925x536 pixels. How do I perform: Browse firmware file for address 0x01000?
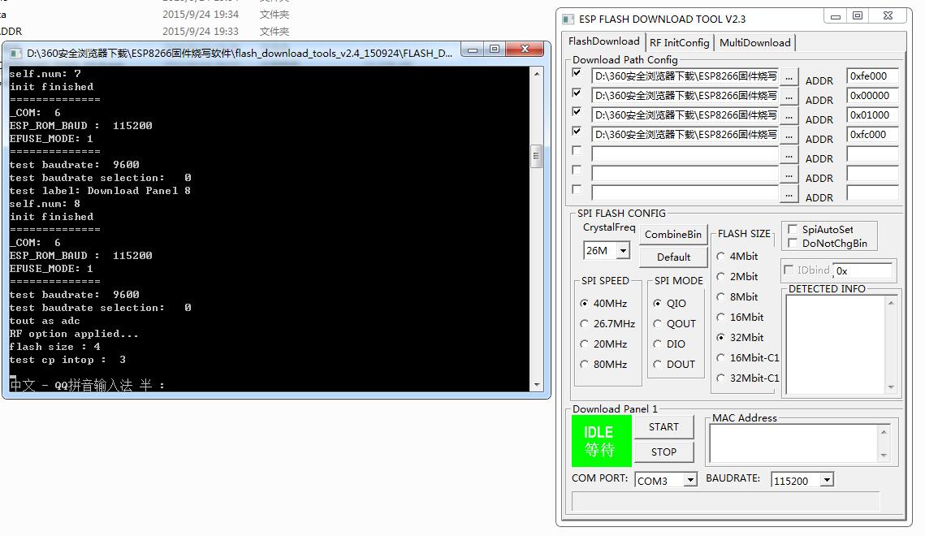click(x=789, y=115)
